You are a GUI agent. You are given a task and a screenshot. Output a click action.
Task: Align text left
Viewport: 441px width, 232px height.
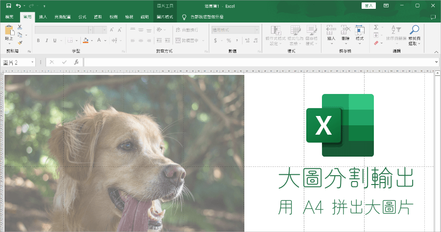click(x=133, y=41)
